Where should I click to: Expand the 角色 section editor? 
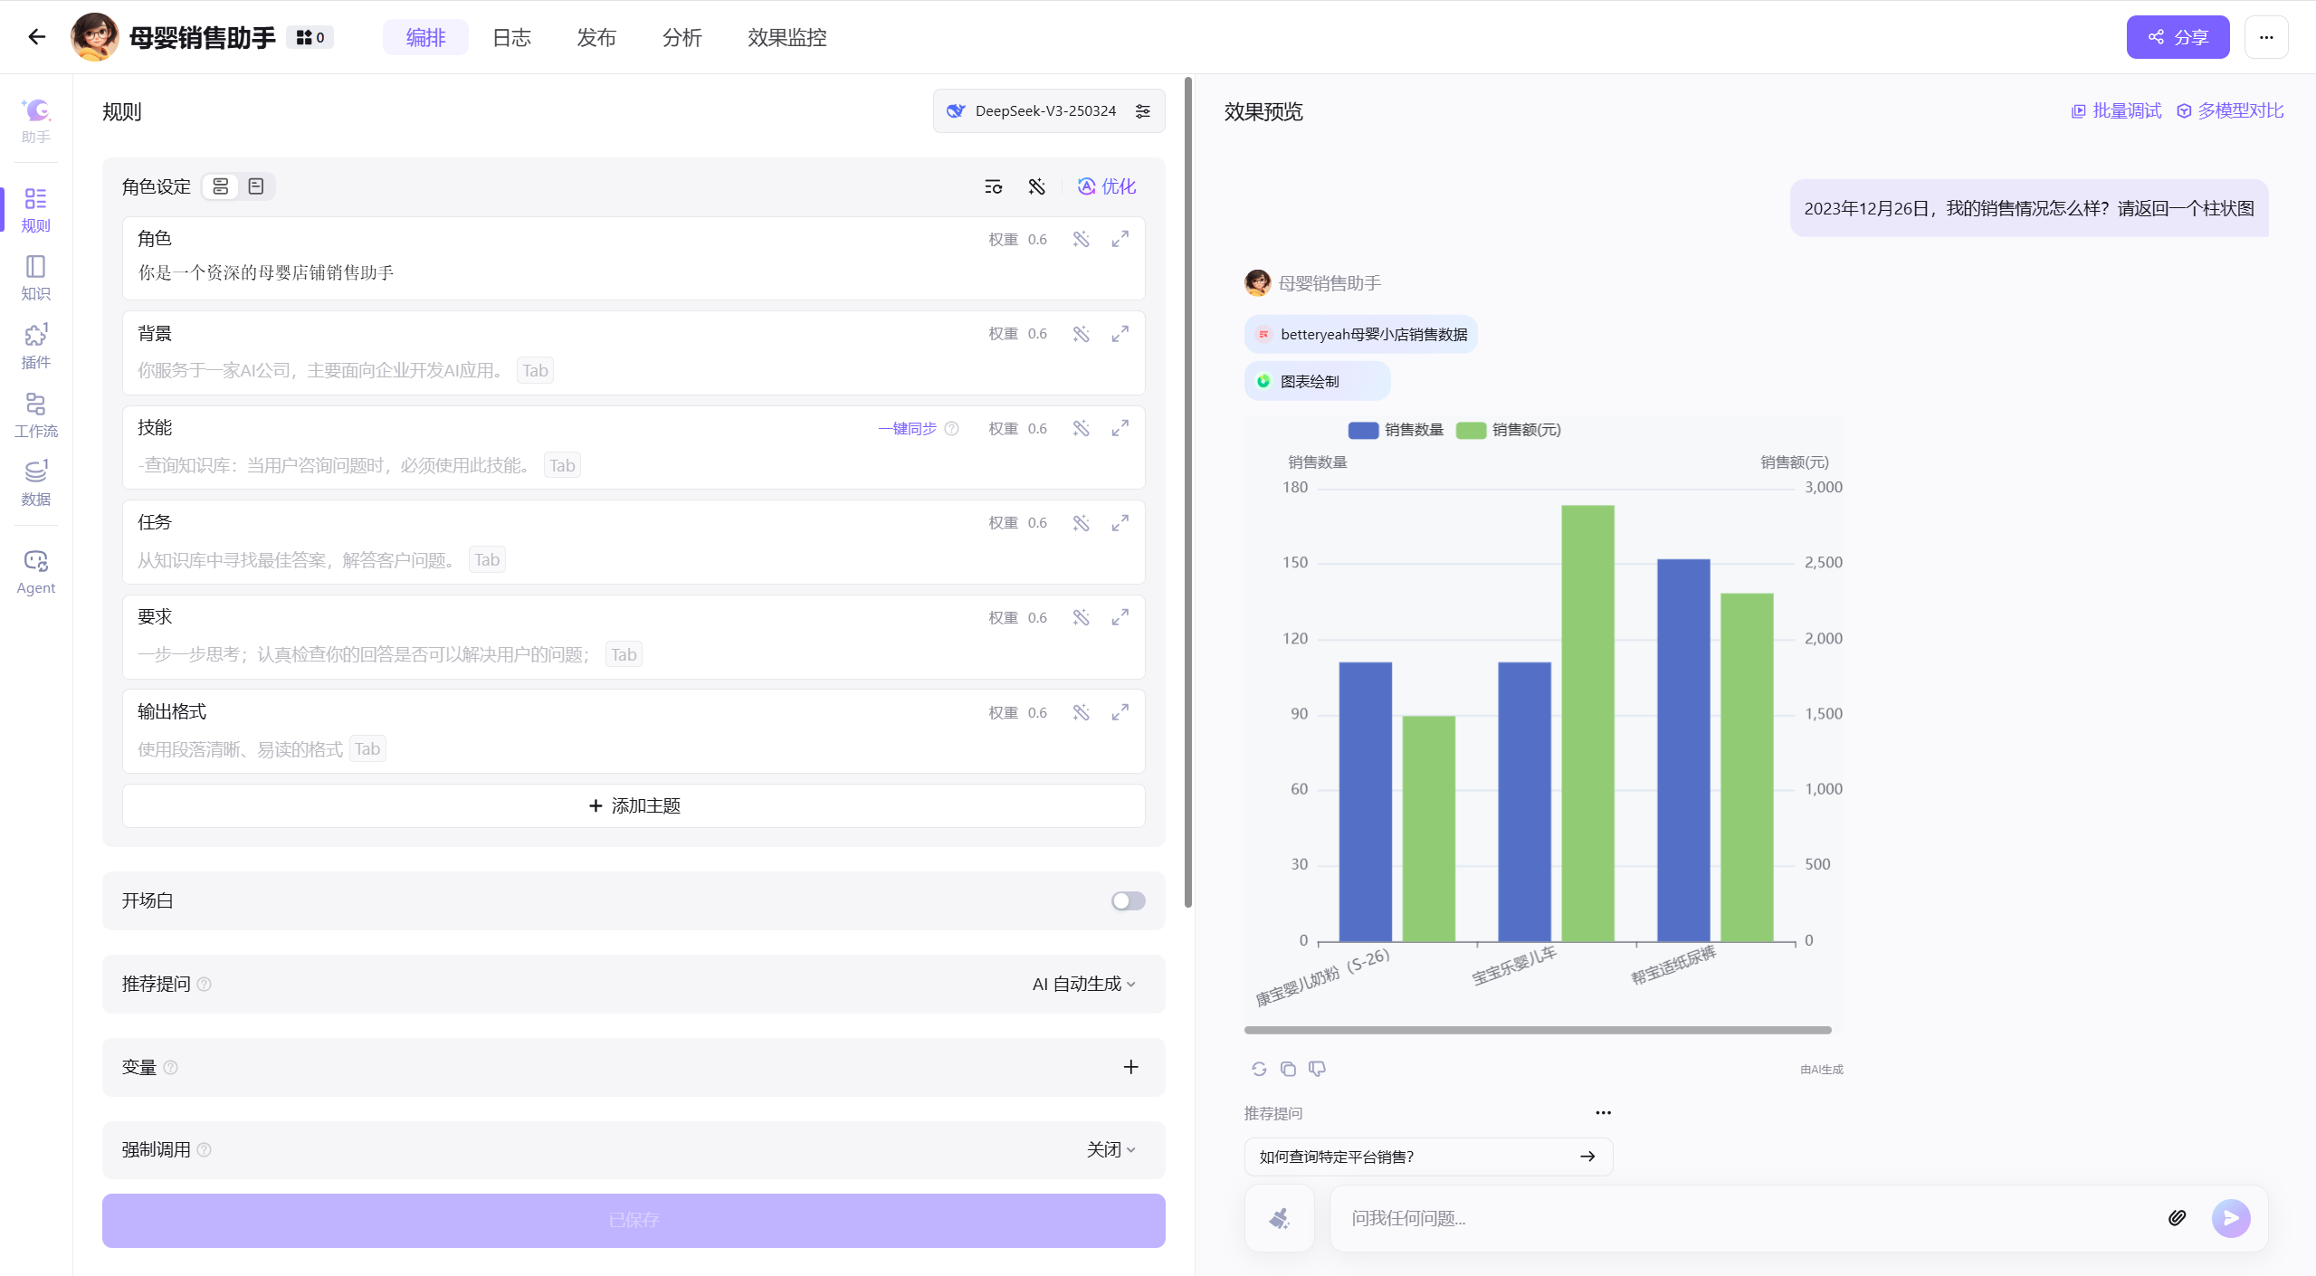[x=1120, y=239]
